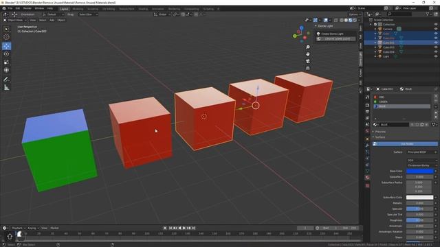This screenshot has height=247, width=440.
Task: Open the Object Mode dropdown
Action: 15,20
